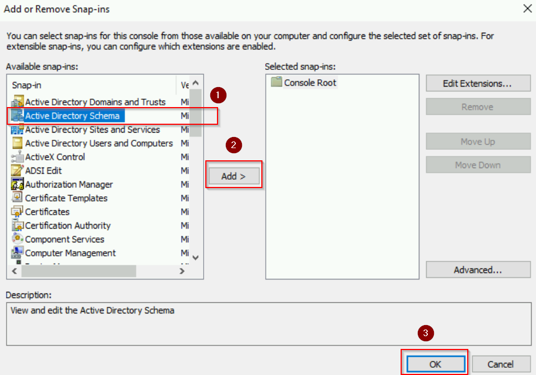Click the snap-in list scroll up arrow
Image resolution: width=536 pixels, height=375 pixels.
point(195,83)
